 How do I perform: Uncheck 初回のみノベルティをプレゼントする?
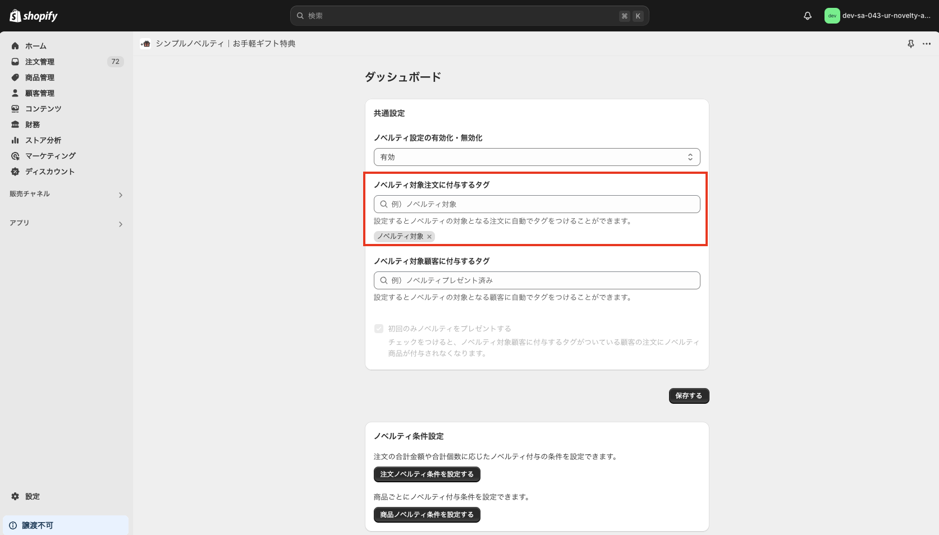coord(379,328)
